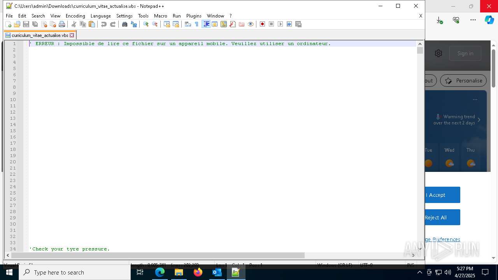Click the Print toolbar icon
Image resolution: width=498 pixels, height=280 pixels.
pos(62,24)
